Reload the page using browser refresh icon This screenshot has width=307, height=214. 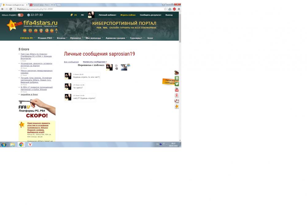pyautogui.click(x=11, y=9)
